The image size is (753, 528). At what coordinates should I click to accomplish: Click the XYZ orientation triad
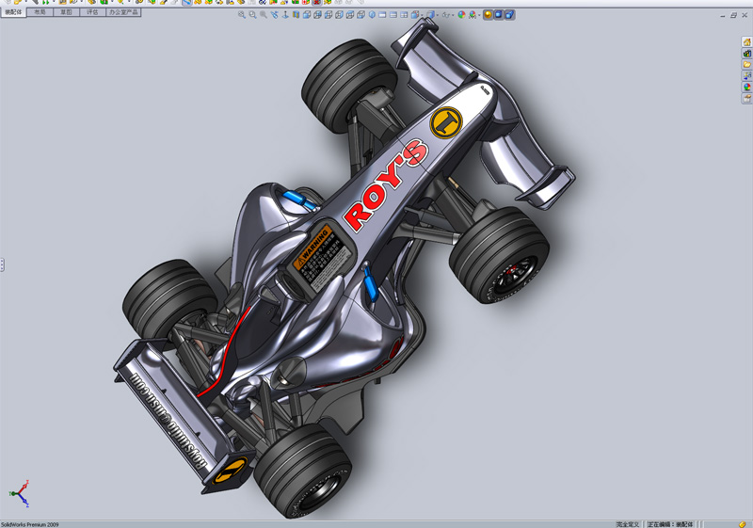point(20,493)
